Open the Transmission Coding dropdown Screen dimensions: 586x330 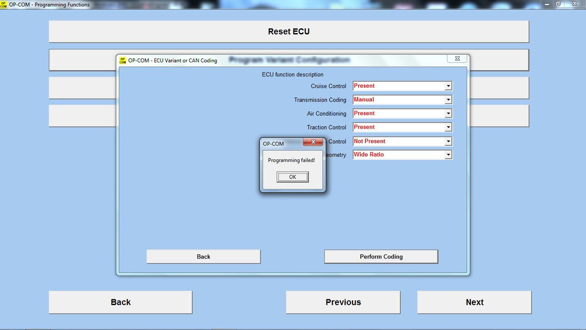(448, 100)
